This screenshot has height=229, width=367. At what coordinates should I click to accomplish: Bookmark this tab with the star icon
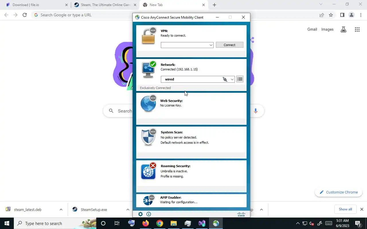click(331, 15)
